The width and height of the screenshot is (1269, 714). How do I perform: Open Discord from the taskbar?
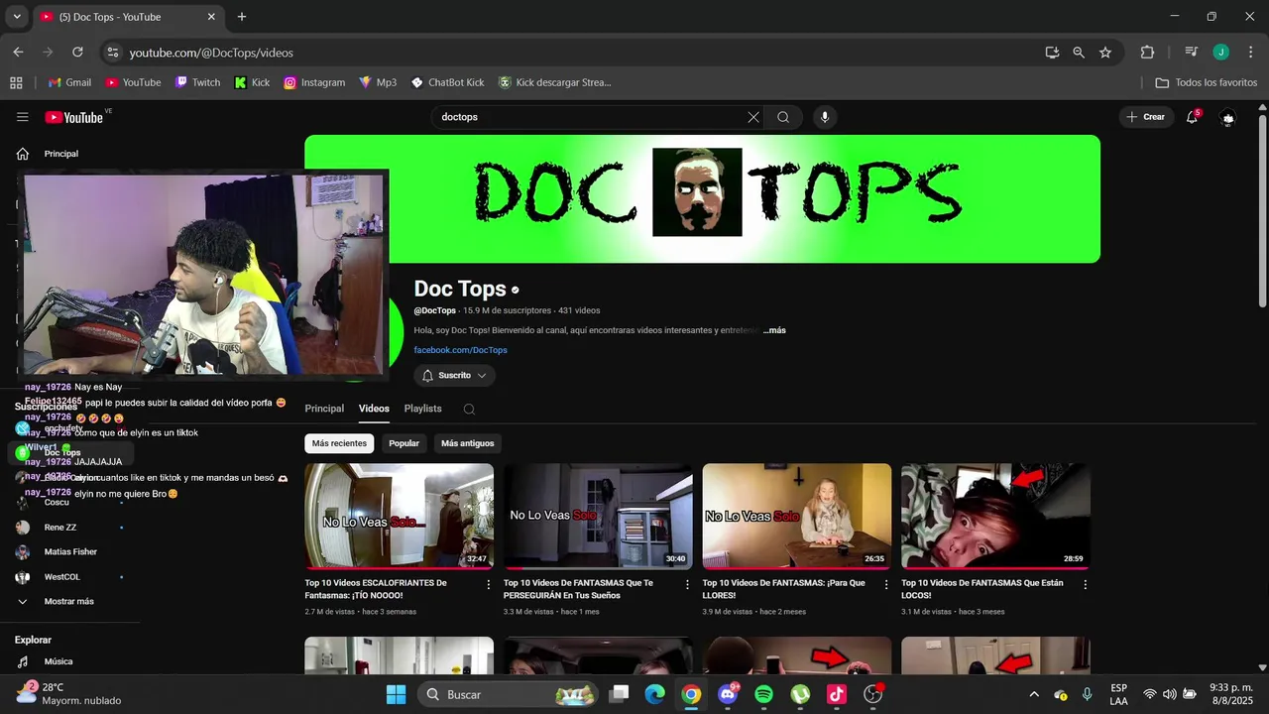[x=728, y=694]
